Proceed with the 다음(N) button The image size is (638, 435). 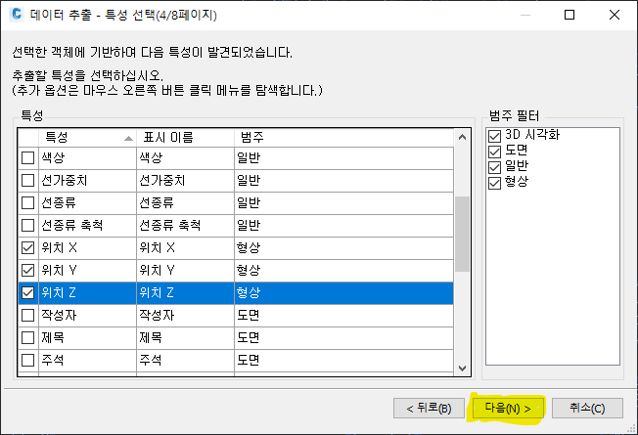pos(508,408)
